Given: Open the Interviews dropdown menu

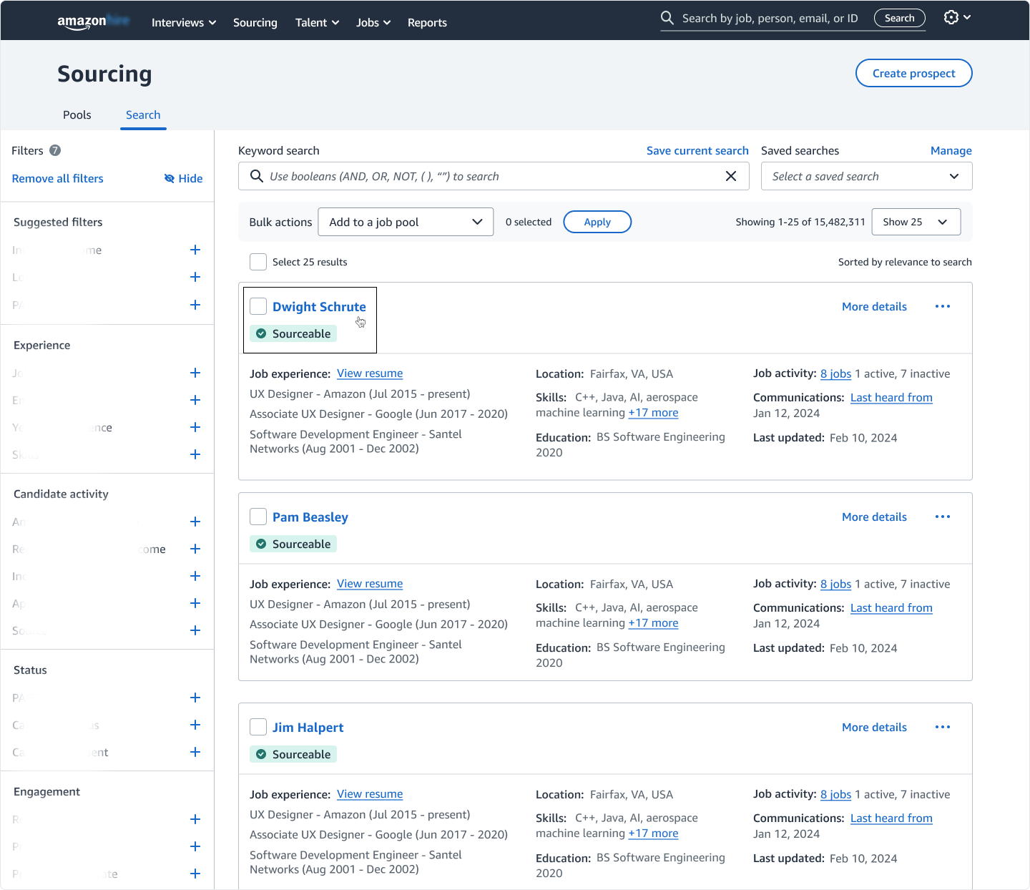Looking at the screenshot, I should tap(184, 22).
